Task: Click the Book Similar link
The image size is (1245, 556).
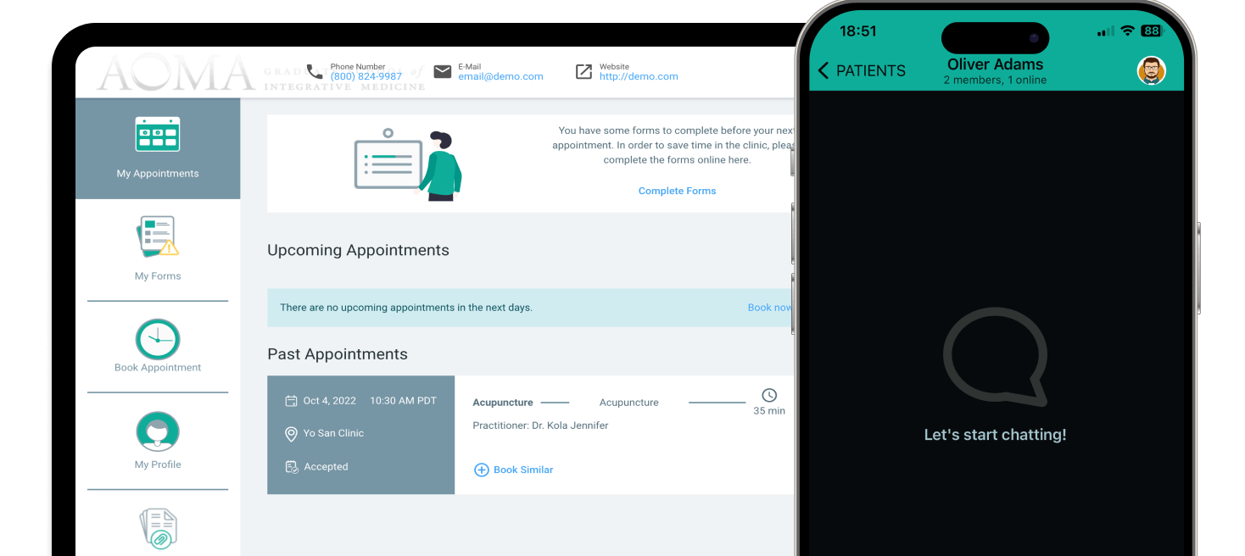Action: coord(523,470)
